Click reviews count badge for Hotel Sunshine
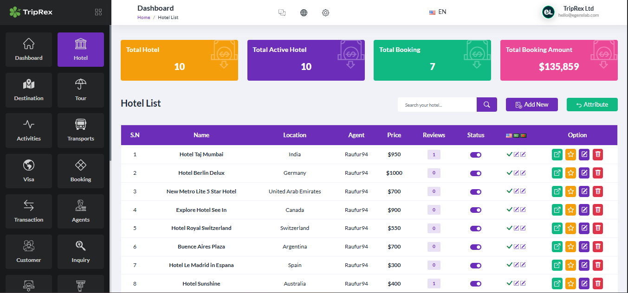Viewport: 628px width, 293px height. click(x=434, y=284)
